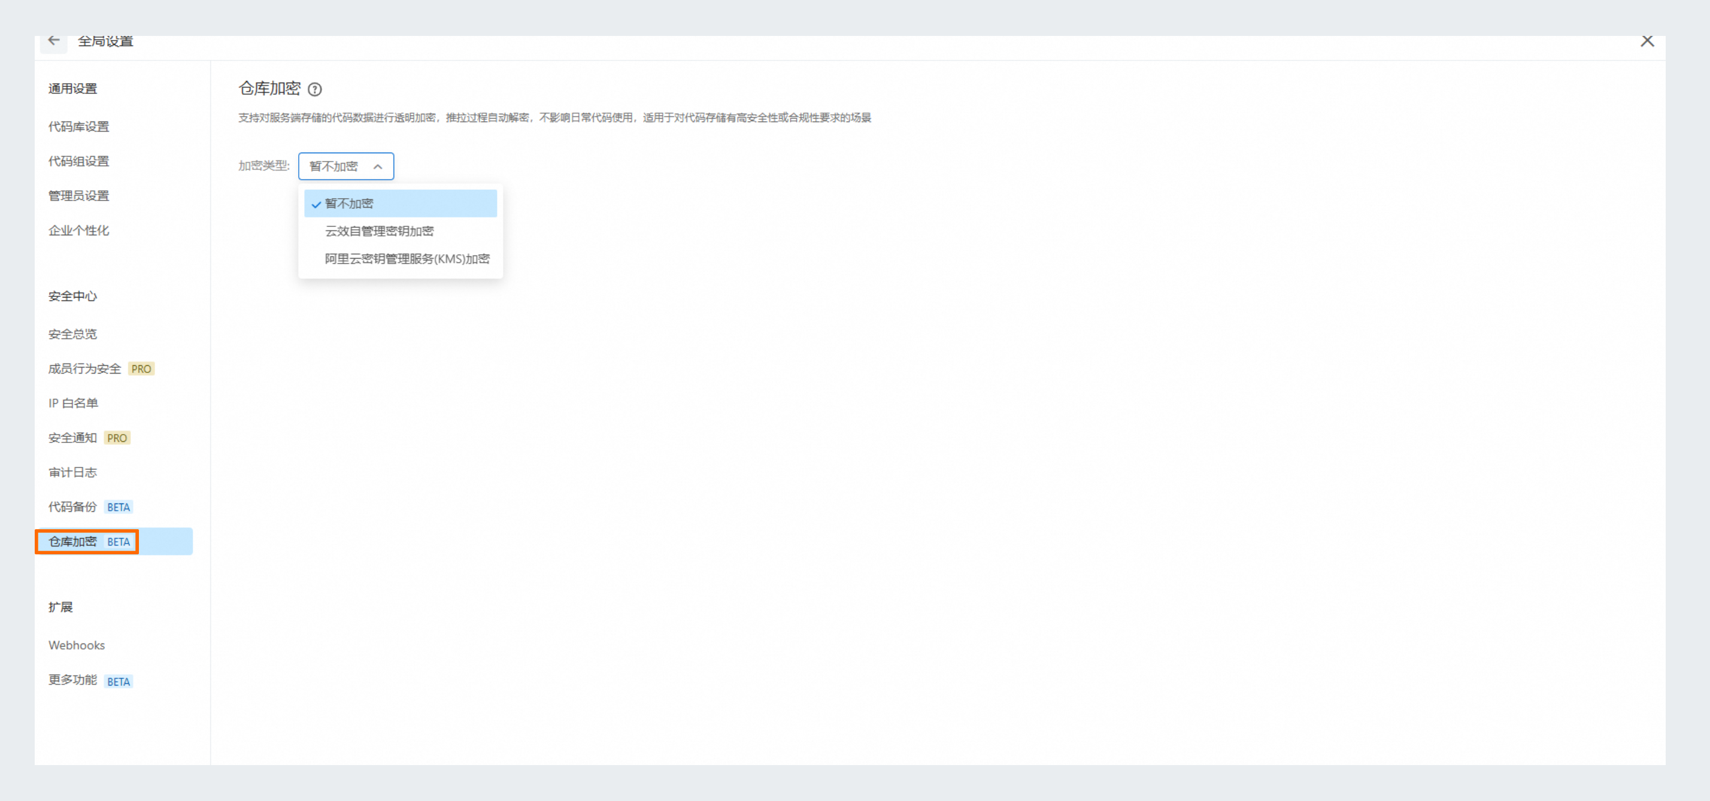This screenshot has width=1710, height=801.
Task: Click the 扩展 section heading
Action: coord(60,607)
